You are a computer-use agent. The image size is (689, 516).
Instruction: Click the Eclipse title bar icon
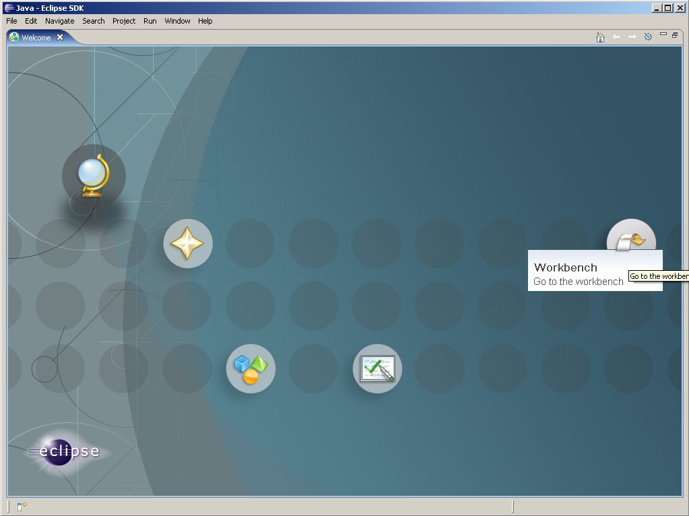click(9, 8)
